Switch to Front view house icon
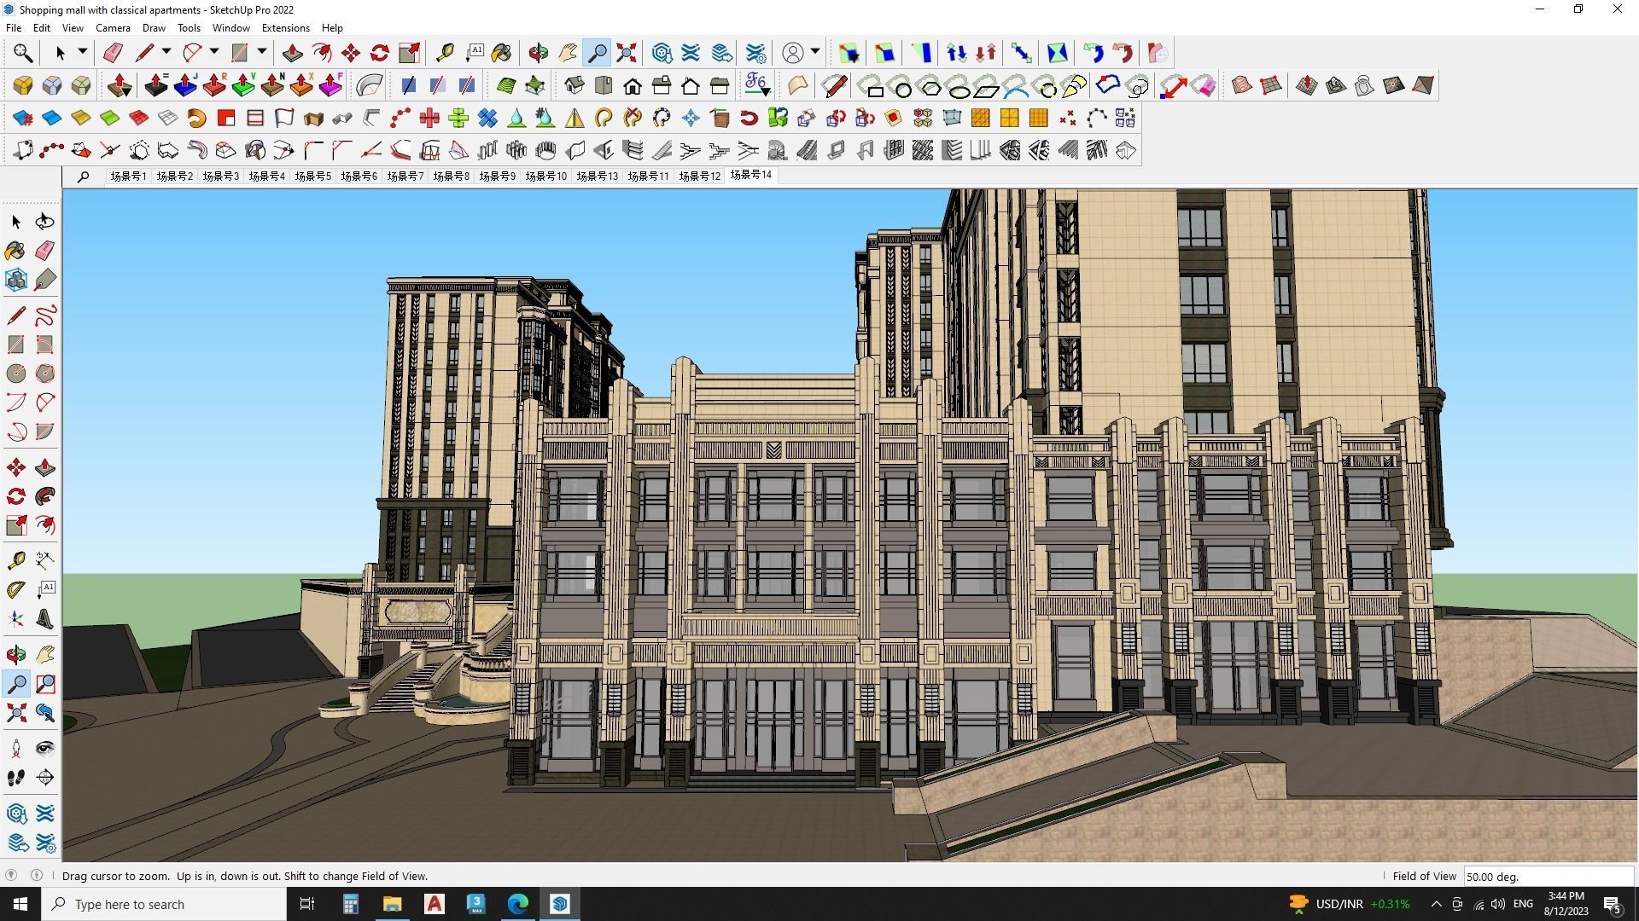Image resolution: width=1639 pixels, height=921 pixels. click(633, 85)
